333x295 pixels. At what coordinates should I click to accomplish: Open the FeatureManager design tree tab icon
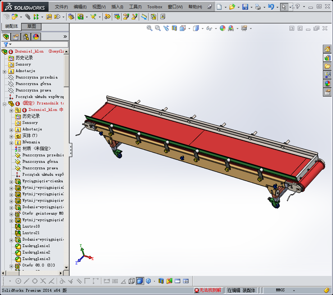tap(6, 37)
